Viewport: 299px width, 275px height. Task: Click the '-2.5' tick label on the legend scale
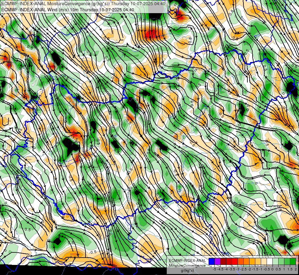(243, 269)
